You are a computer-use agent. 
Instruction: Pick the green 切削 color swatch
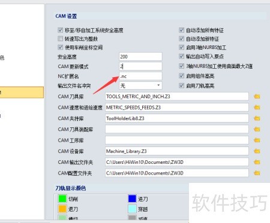tap(62, 198)
